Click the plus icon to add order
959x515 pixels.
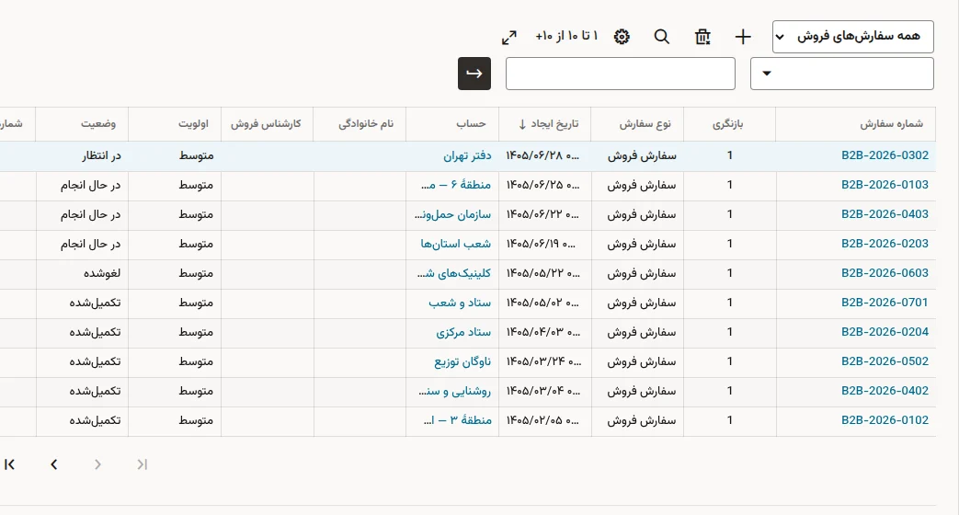pos(743,37)
